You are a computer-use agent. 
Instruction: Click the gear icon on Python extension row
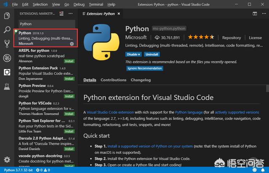tap(72, 44)
